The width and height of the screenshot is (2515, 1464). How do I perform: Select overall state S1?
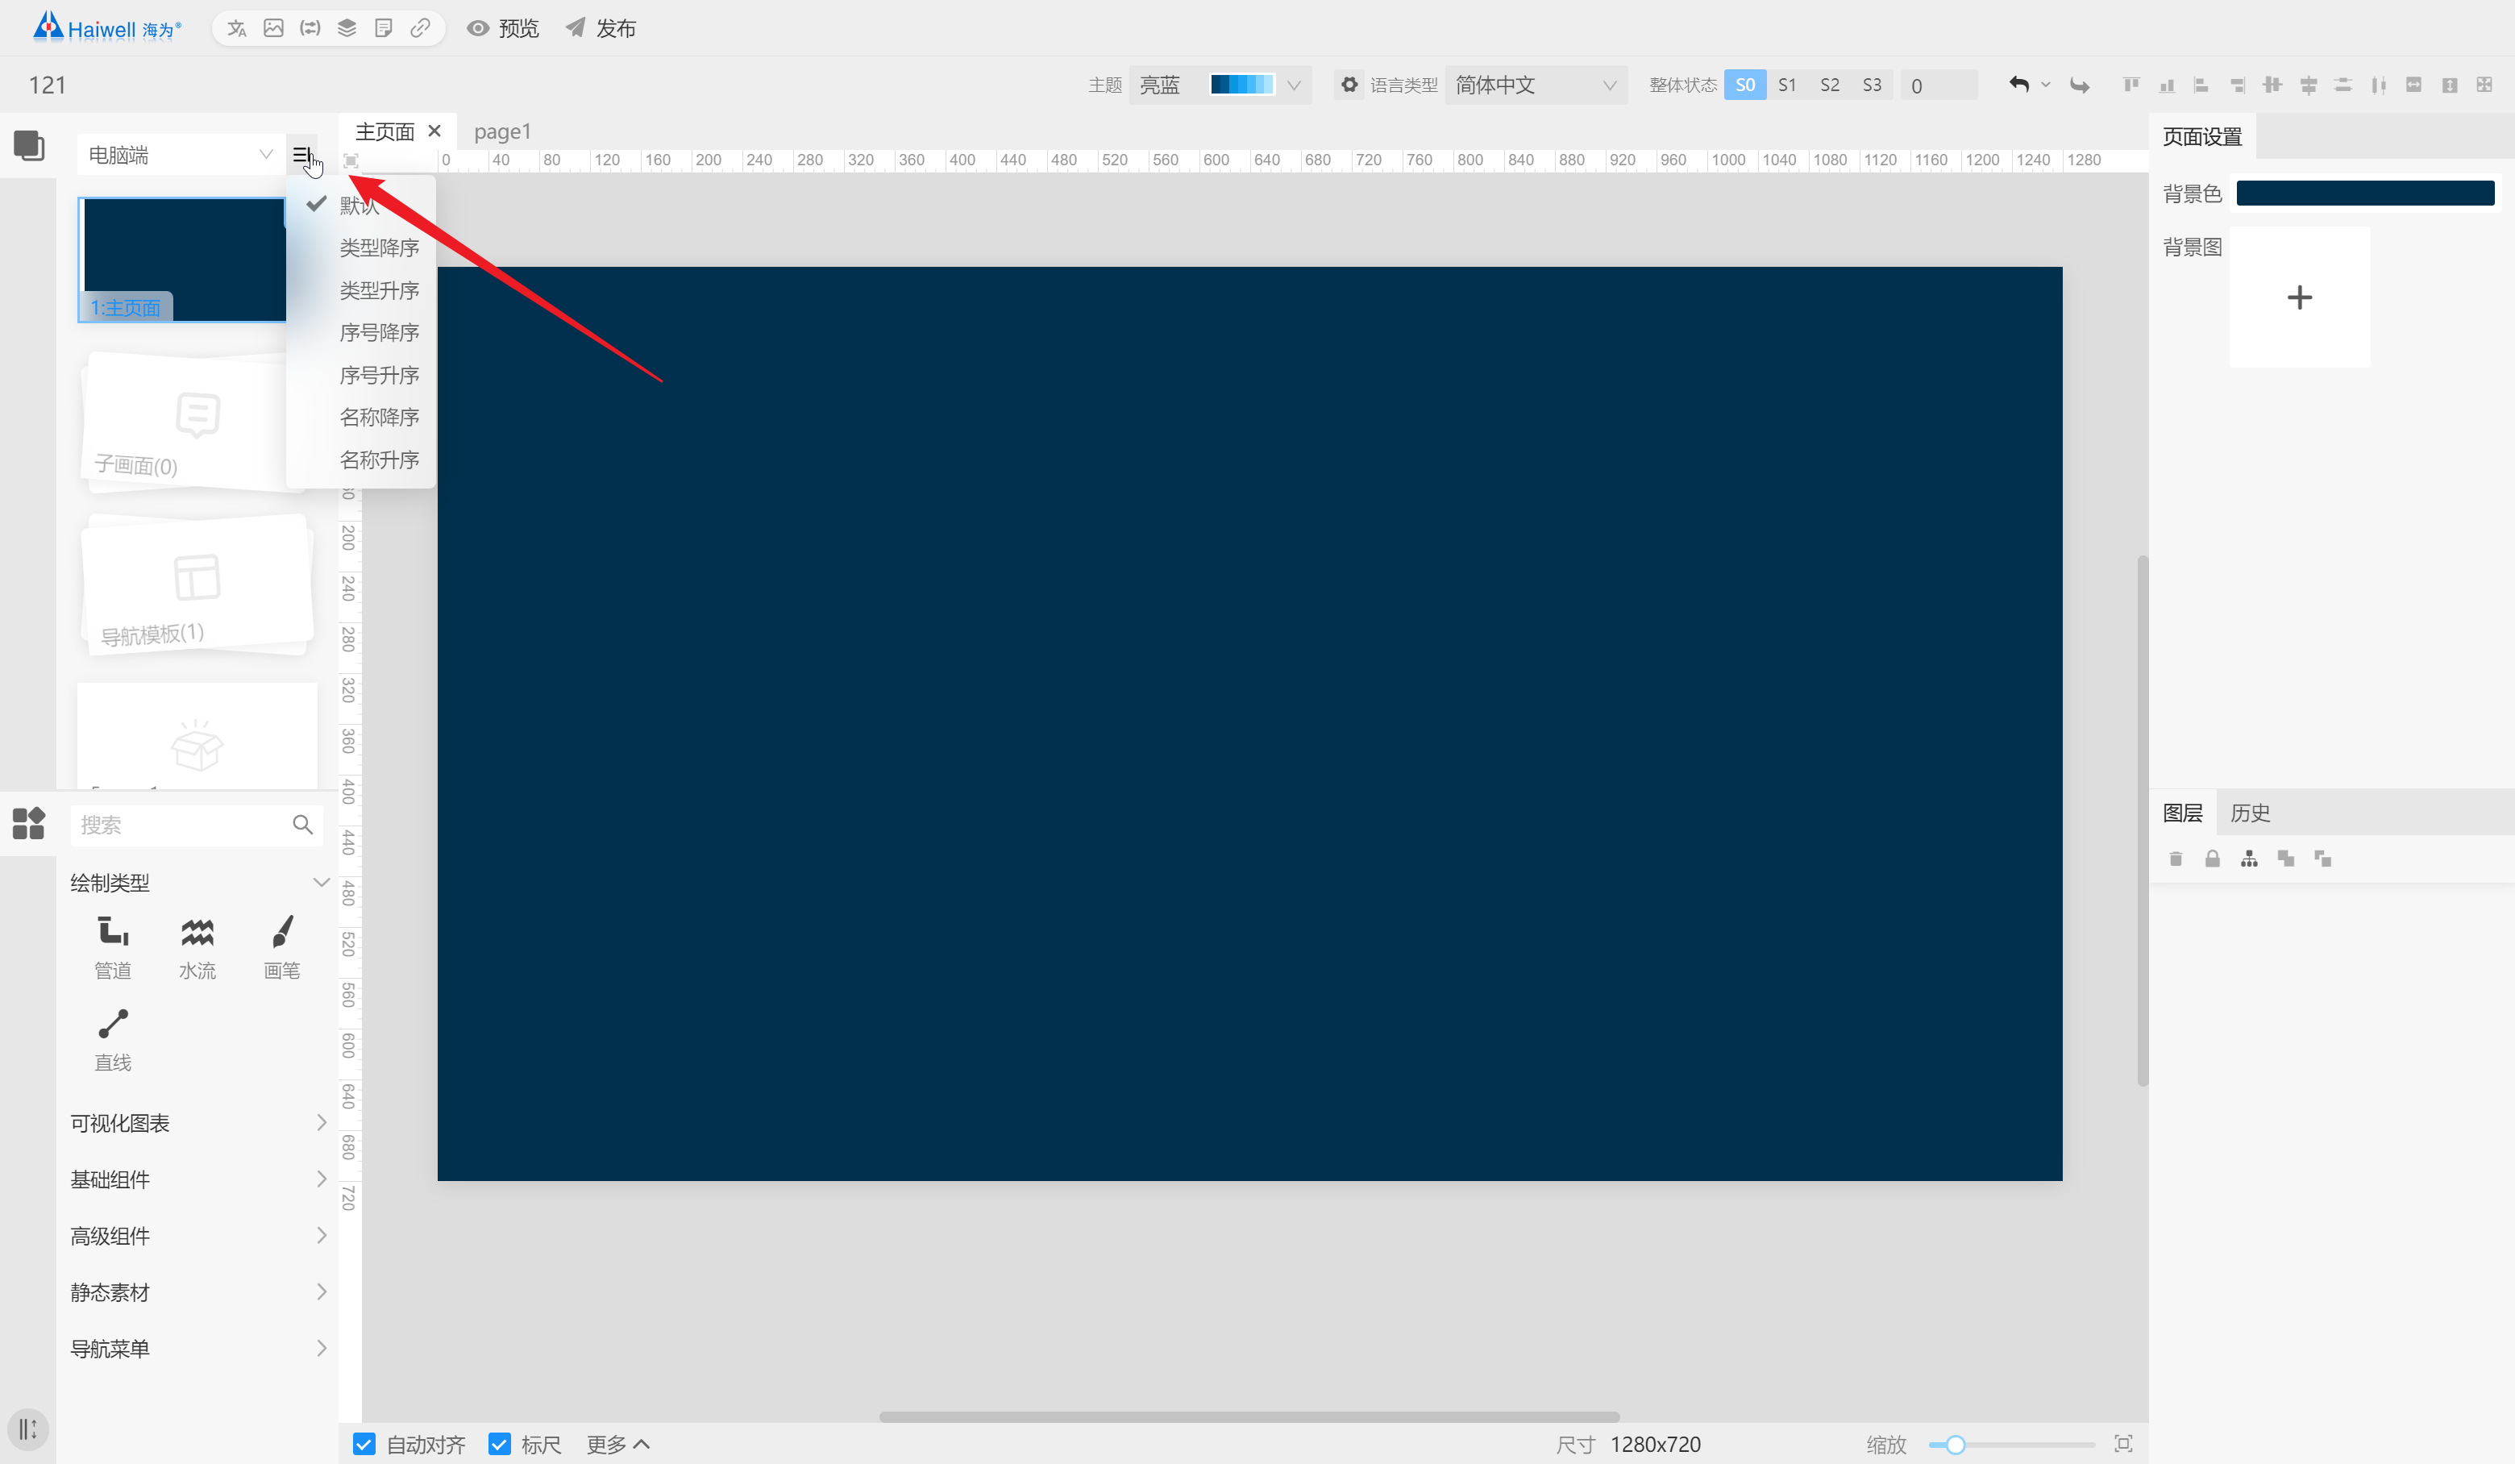1787,85
